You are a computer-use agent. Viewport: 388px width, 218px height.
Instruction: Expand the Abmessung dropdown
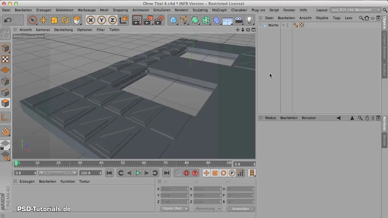pyautogui.click(x=207, y=209)
